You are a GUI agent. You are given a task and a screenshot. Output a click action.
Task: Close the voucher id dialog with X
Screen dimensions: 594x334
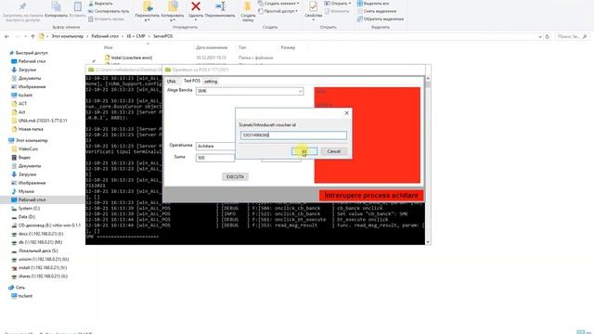346,113
